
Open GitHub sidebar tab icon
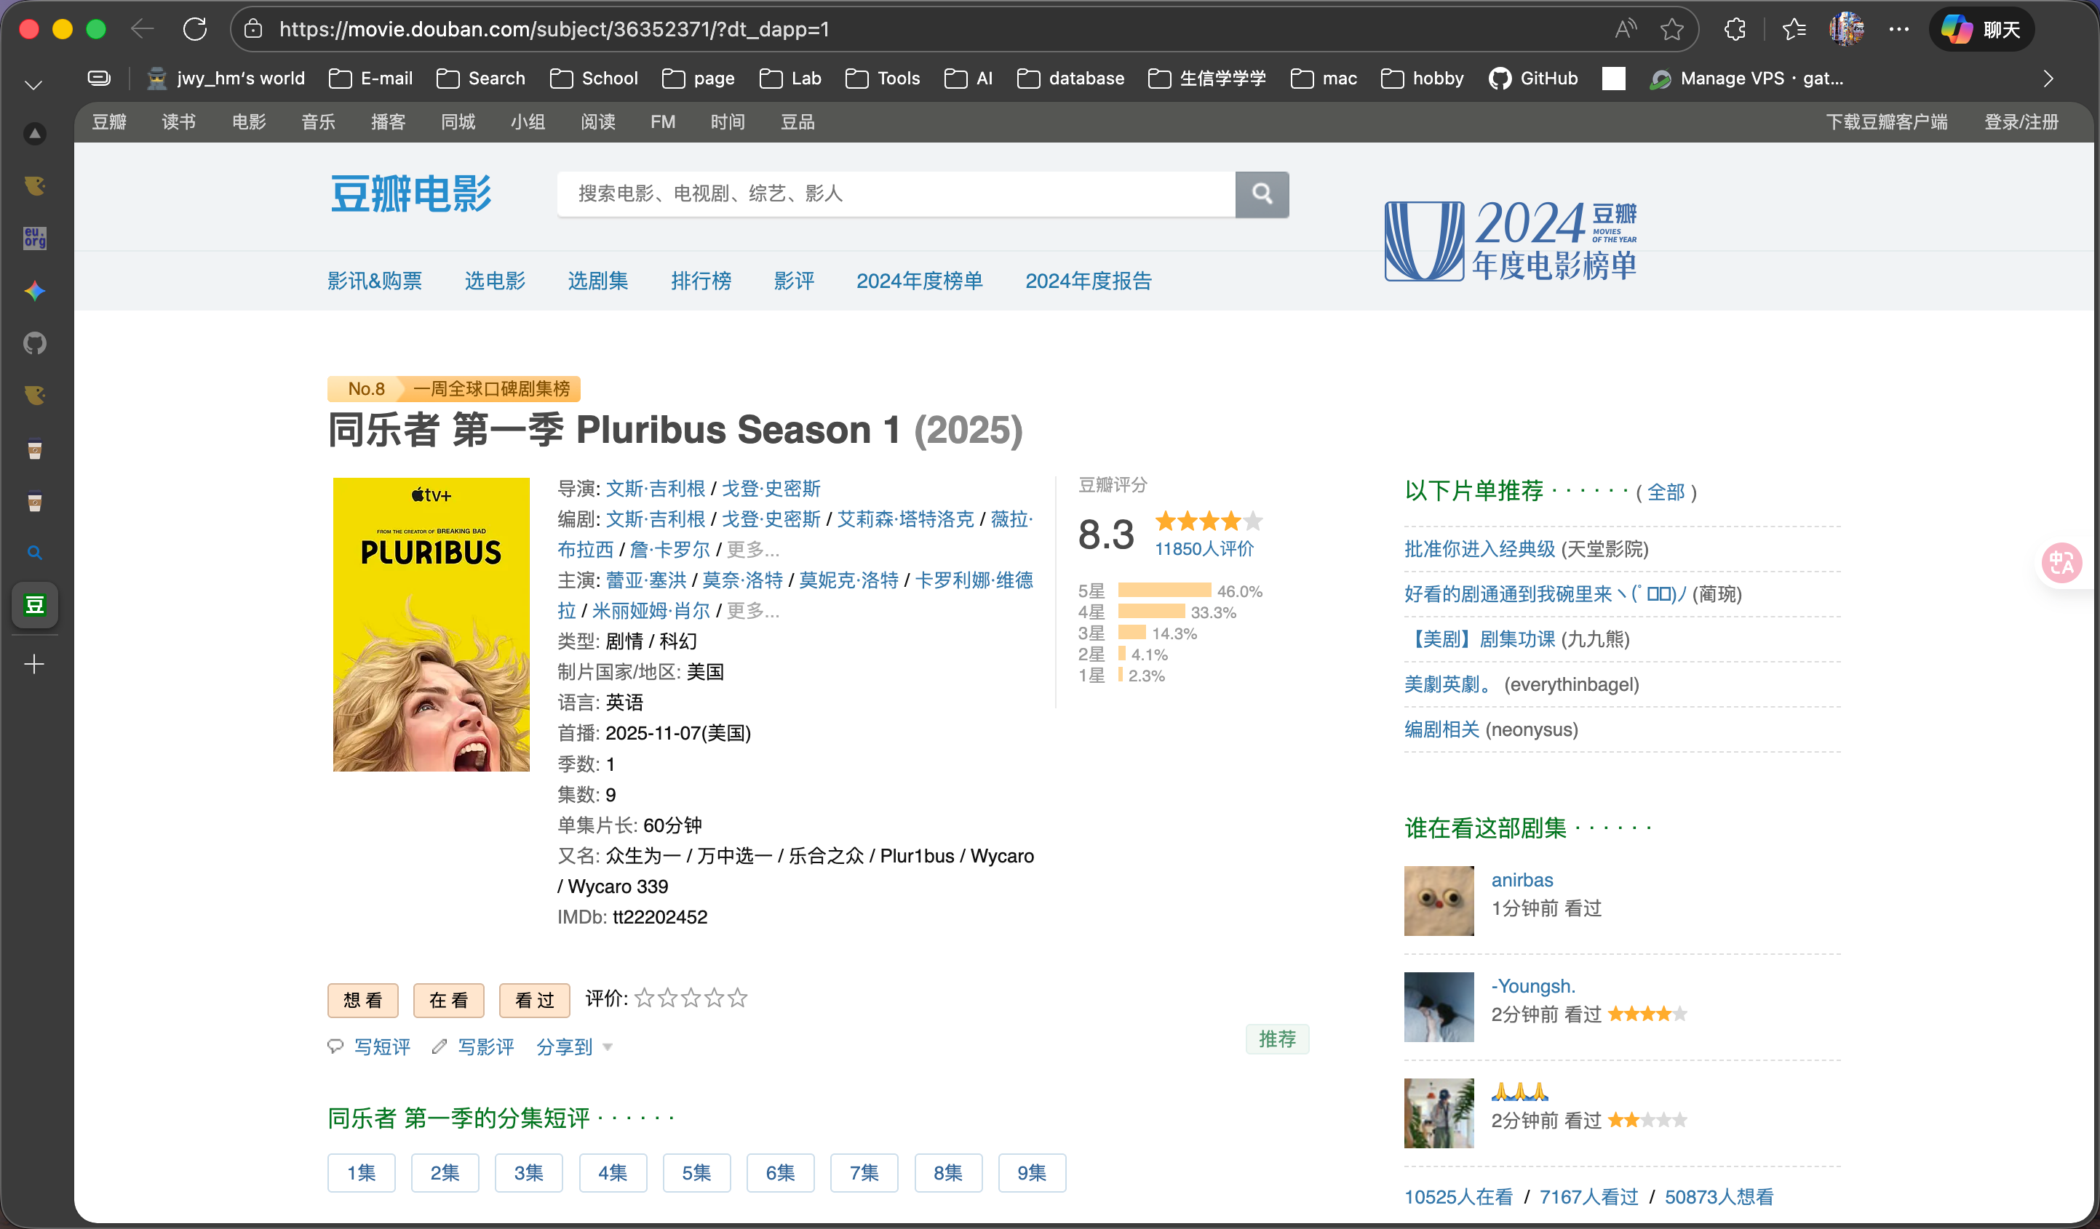pyautogui.click(x=34, y=343)
